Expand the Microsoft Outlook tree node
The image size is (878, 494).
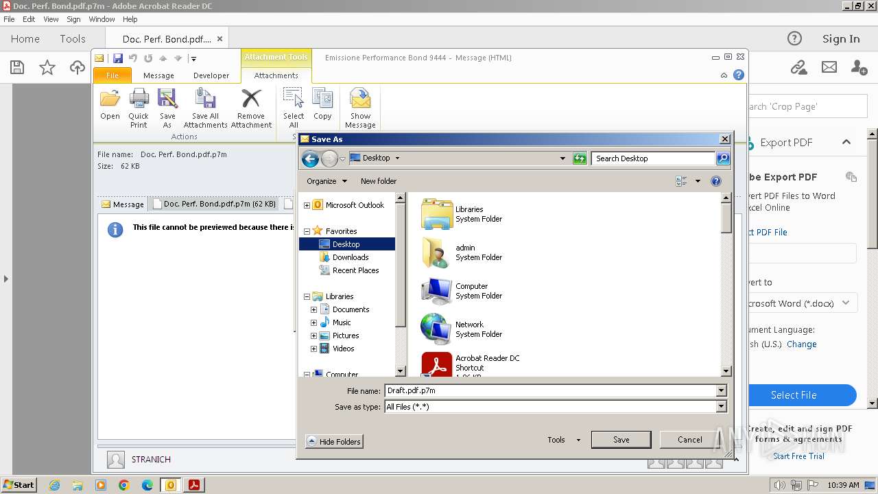307,205
